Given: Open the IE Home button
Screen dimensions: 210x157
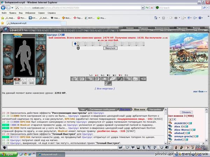Looking at the screenshot, I should tap(156, 18).
